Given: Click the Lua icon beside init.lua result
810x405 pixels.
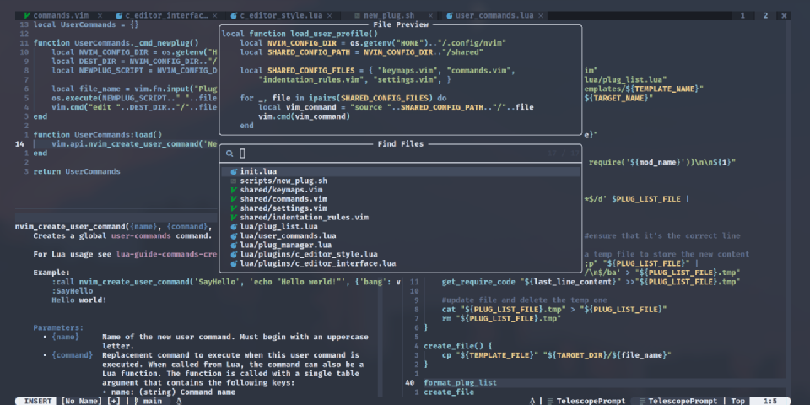Looking at the screenshot, I should pyautogui.click(x=234, y=171).
